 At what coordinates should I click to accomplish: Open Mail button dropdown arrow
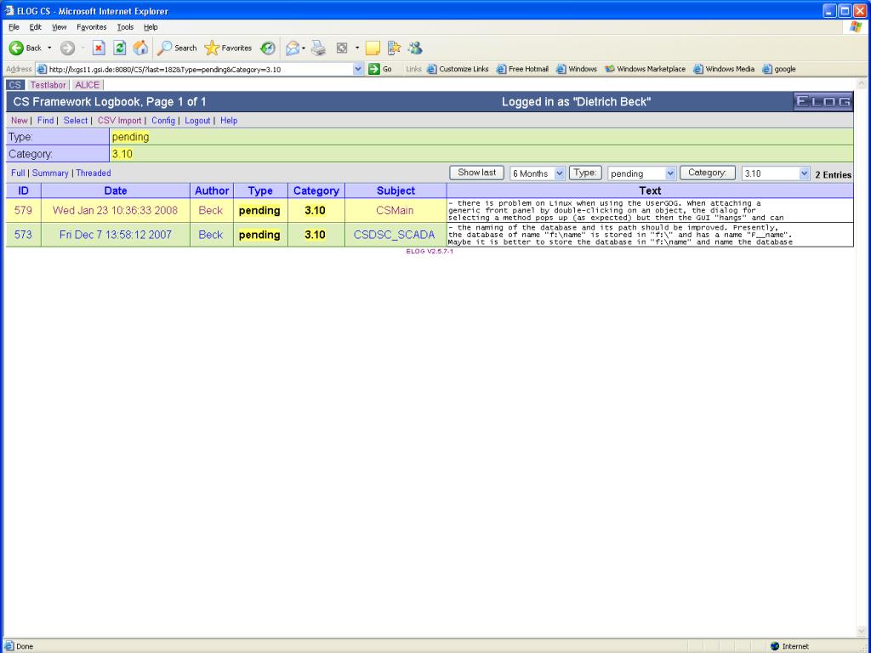(304, 48)
